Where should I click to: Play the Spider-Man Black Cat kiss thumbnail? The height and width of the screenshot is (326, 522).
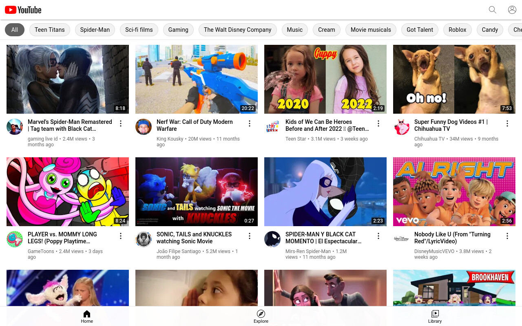click(x=68, y=79)
